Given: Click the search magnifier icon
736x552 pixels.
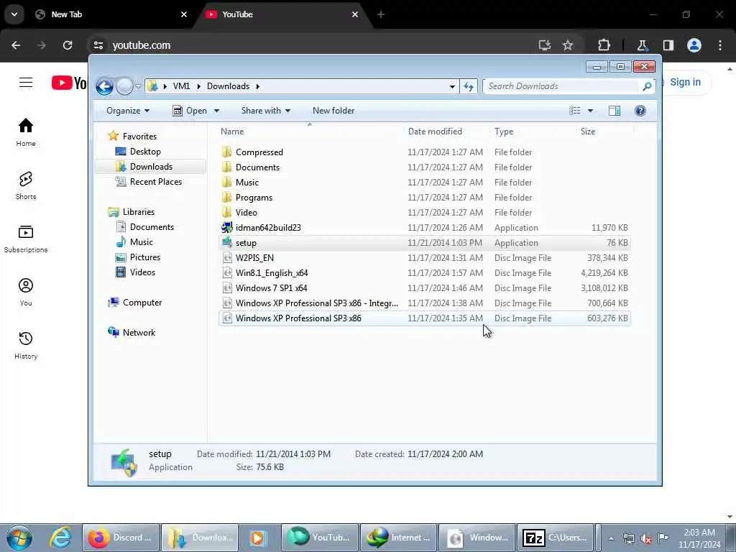Looking at the screenshot, I should (x=647, y=86).
